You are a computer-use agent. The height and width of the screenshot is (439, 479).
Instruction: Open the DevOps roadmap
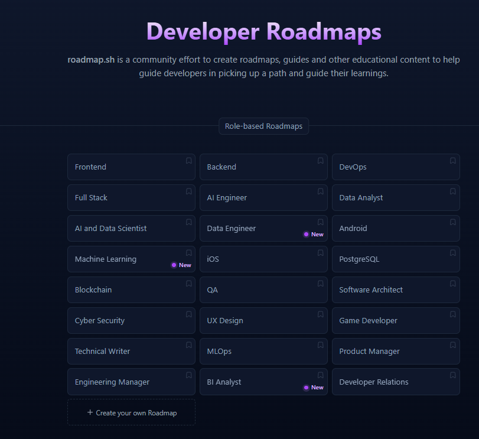click(396, 167)
